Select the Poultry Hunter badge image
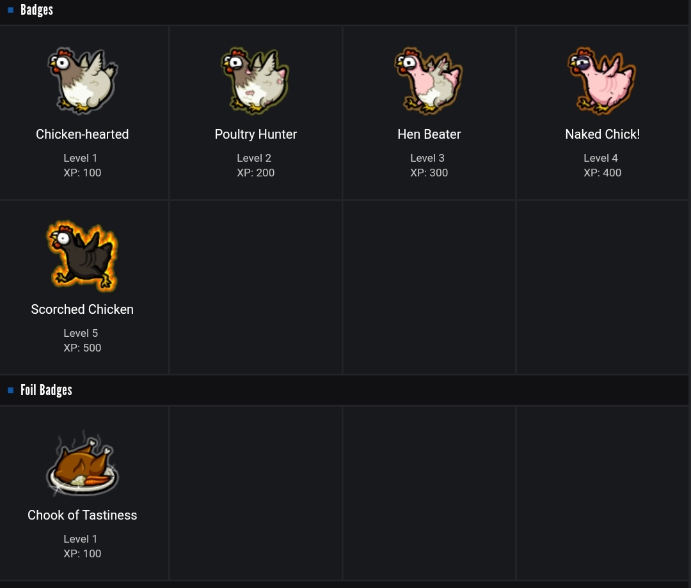Screen dimensions: 691x588 point(255,81)
